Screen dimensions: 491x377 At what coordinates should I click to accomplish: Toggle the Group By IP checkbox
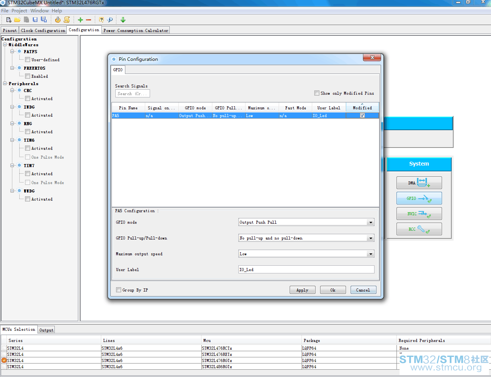tap(118, 290)
